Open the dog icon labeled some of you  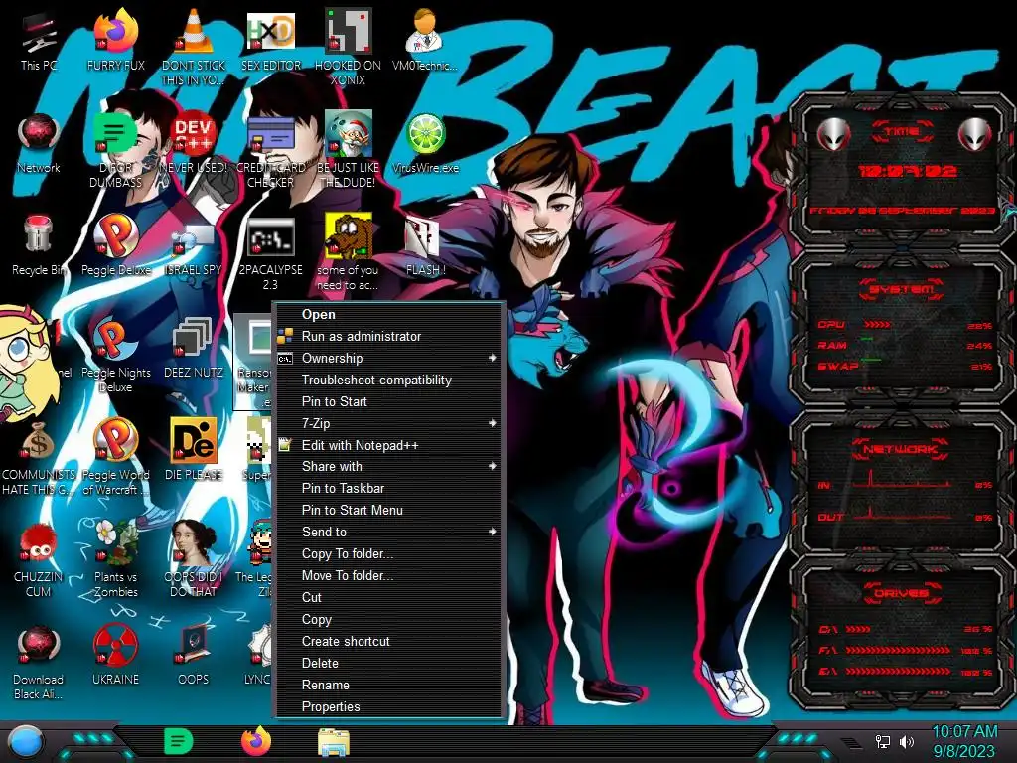[349, 253]
